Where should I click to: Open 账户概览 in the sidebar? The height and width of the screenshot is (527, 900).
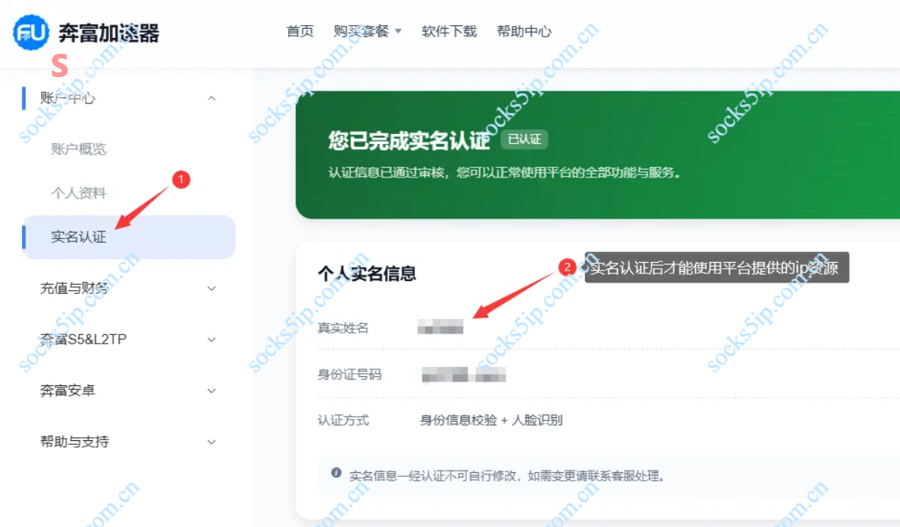[x=79, y=149]
